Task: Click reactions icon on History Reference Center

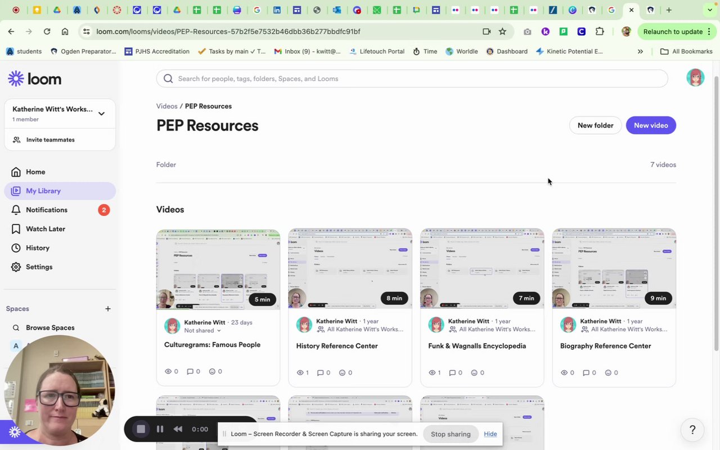Action: click(x=342, y=373)
